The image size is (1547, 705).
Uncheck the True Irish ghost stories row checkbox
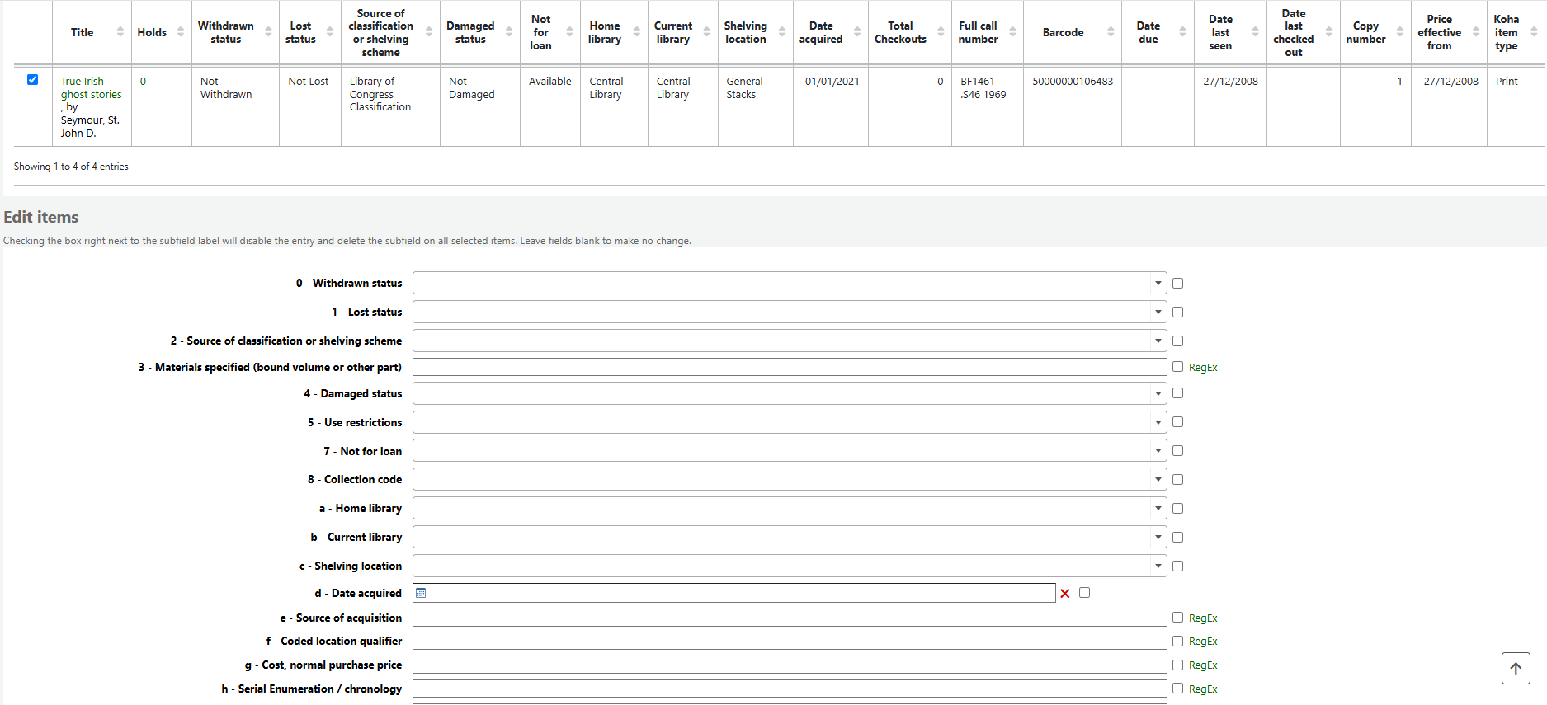click(x=33, y=80)
